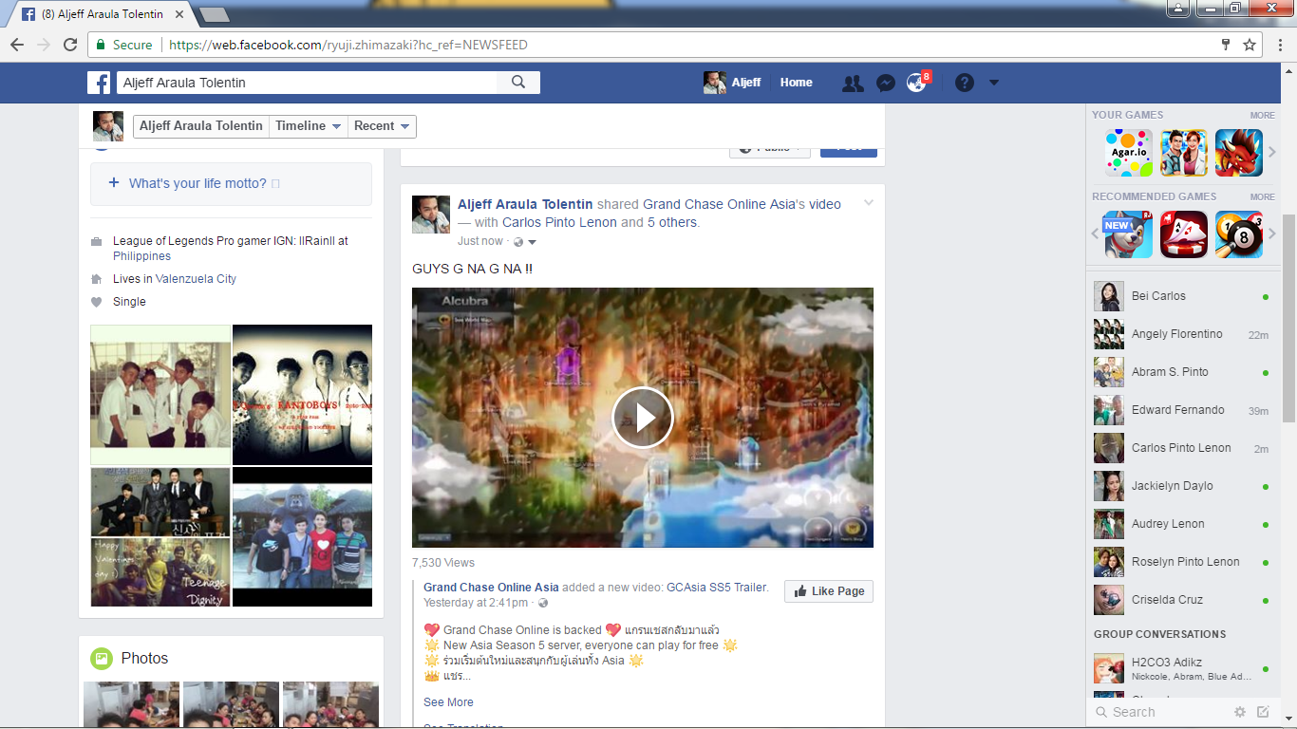Open chat with Bei Carlos
1297x729 pixels.
1181,296
